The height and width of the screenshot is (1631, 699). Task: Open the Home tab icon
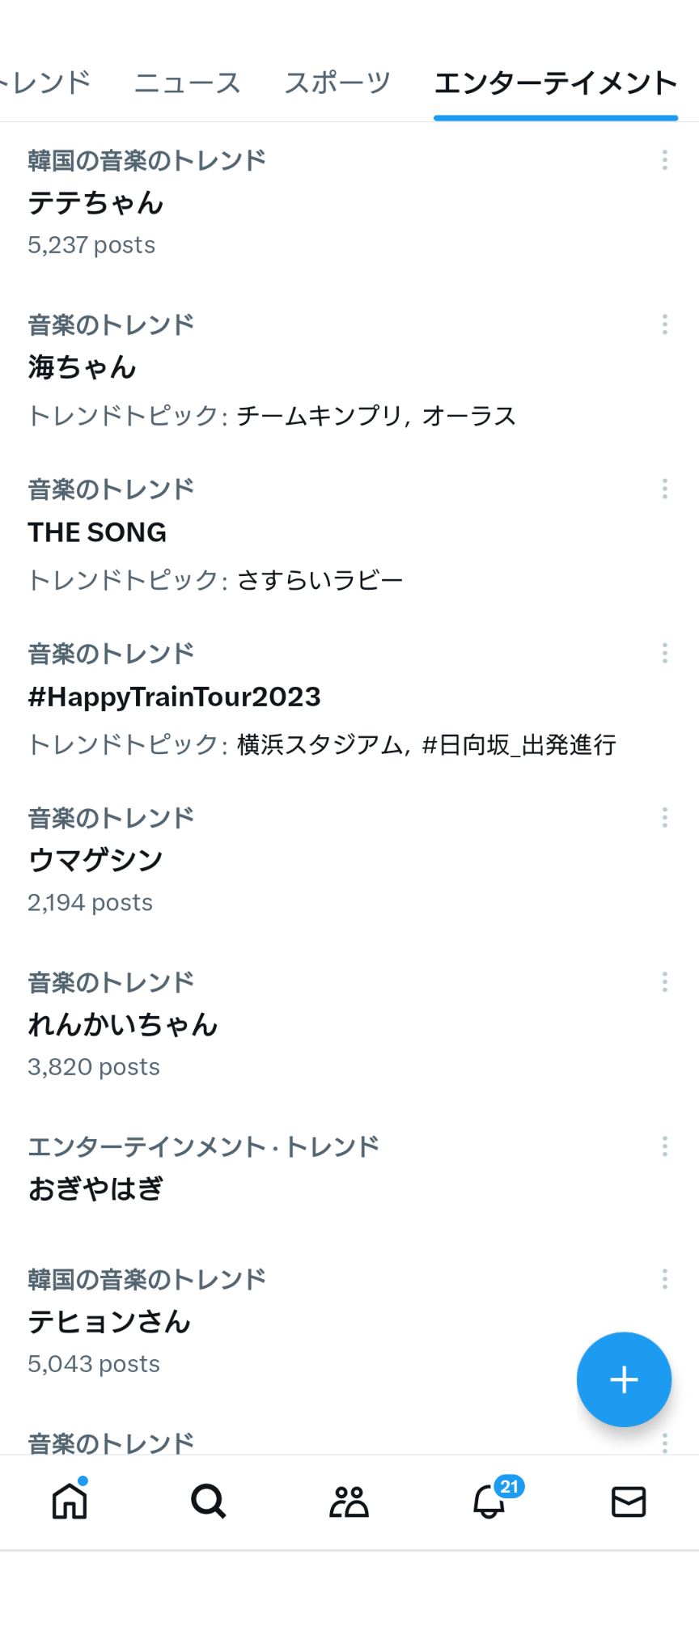click(x=70, y=1502)
